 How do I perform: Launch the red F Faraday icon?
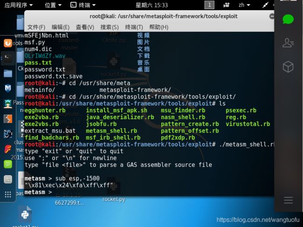point(8,149)
